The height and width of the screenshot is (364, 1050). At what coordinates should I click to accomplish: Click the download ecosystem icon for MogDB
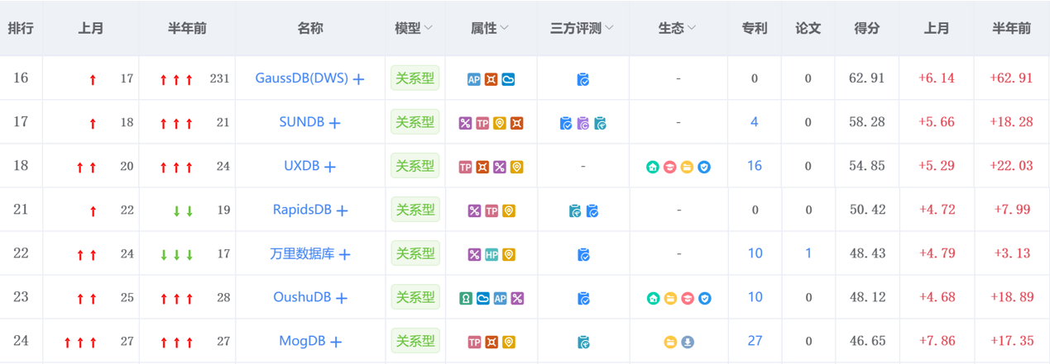[x=688, y=342]
